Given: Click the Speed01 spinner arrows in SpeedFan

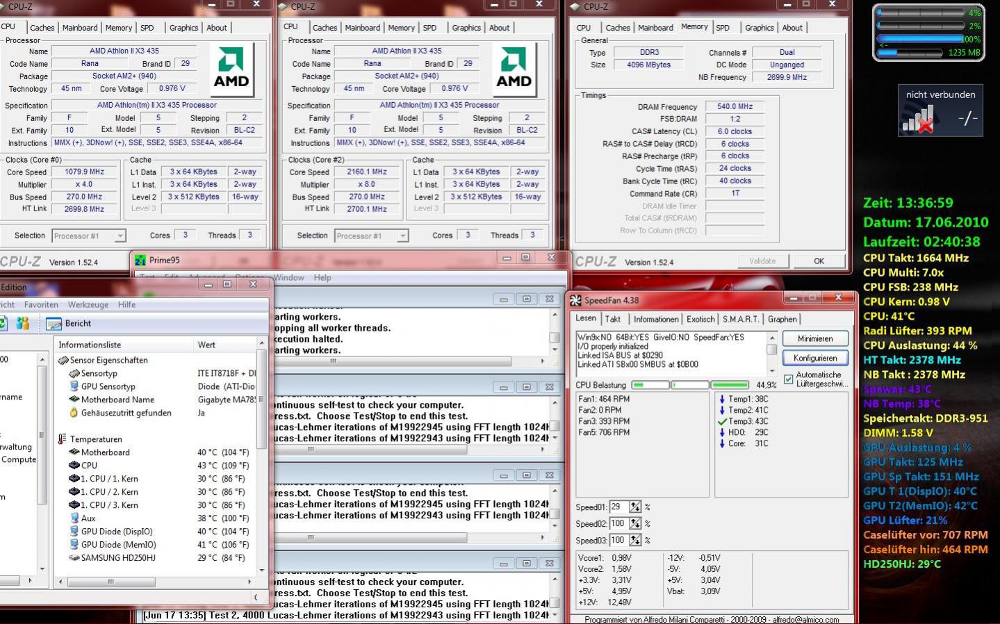Looking at the screenshot, I should (x=635, y=507).
